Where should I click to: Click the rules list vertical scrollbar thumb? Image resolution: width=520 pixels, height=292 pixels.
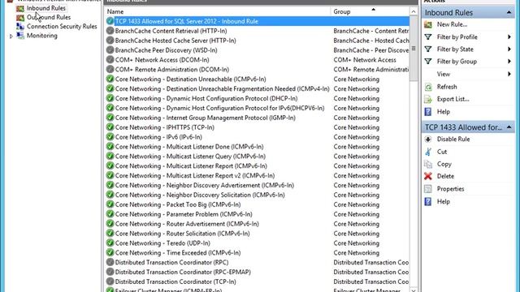(x=414, y=49)
